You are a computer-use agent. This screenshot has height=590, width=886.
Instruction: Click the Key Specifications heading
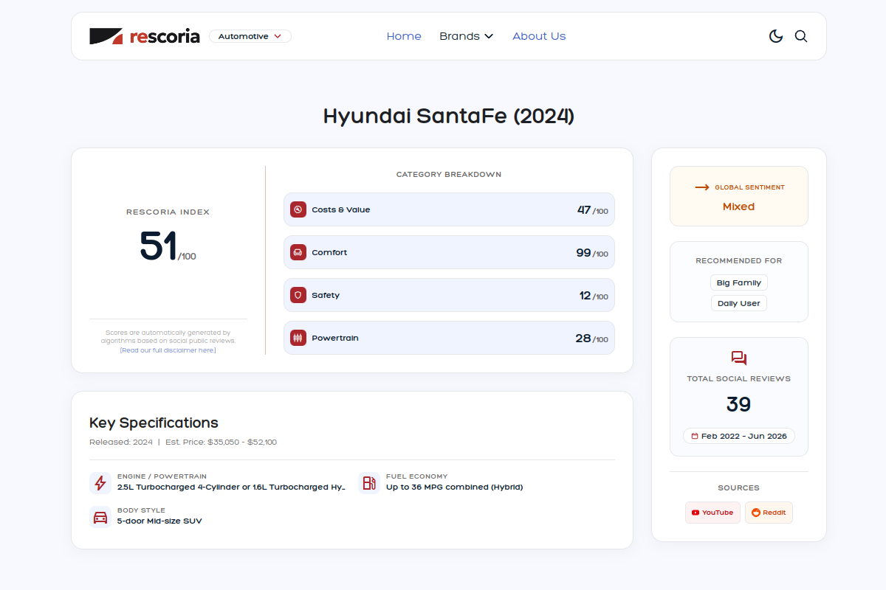(154, 423)
